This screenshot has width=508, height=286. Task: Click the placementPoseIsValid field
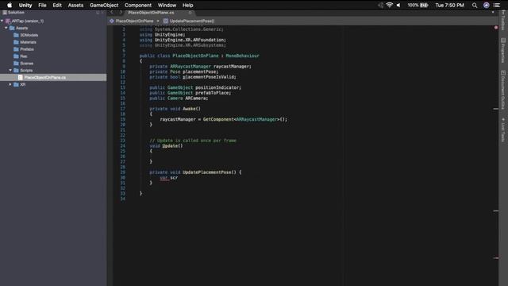point(208,77)
